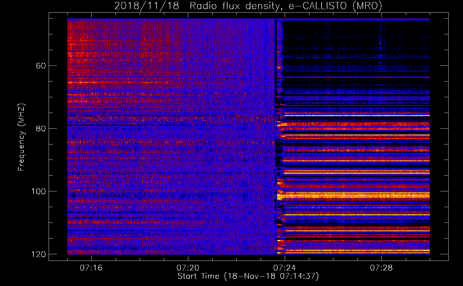Image resolution: width=463 pixels, height=286 pixels.
Task: Click the plot title "2018/11/18 Radio flux density, e-CALLISTO (MRO)"
Action: 248,6
